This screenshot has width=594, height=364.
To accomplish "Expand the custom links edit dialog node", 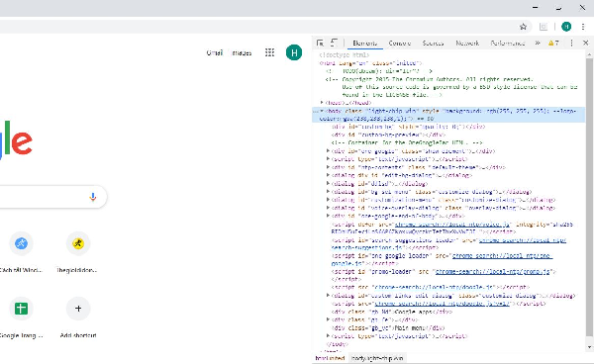I will tap(328, 295).
